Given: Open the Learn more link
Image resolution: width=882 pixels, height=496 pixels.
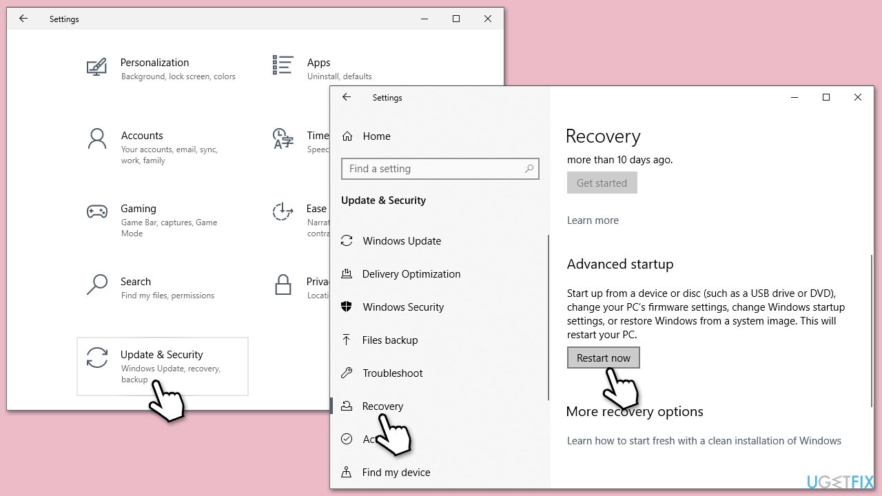Looking at the screenshot, I should pyautogui.click(x=593, y=220).
